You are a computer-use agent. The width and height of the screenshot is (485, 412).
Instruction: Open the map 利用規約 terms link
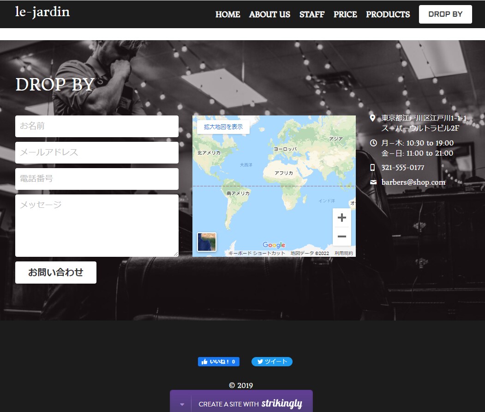point(344,253)
